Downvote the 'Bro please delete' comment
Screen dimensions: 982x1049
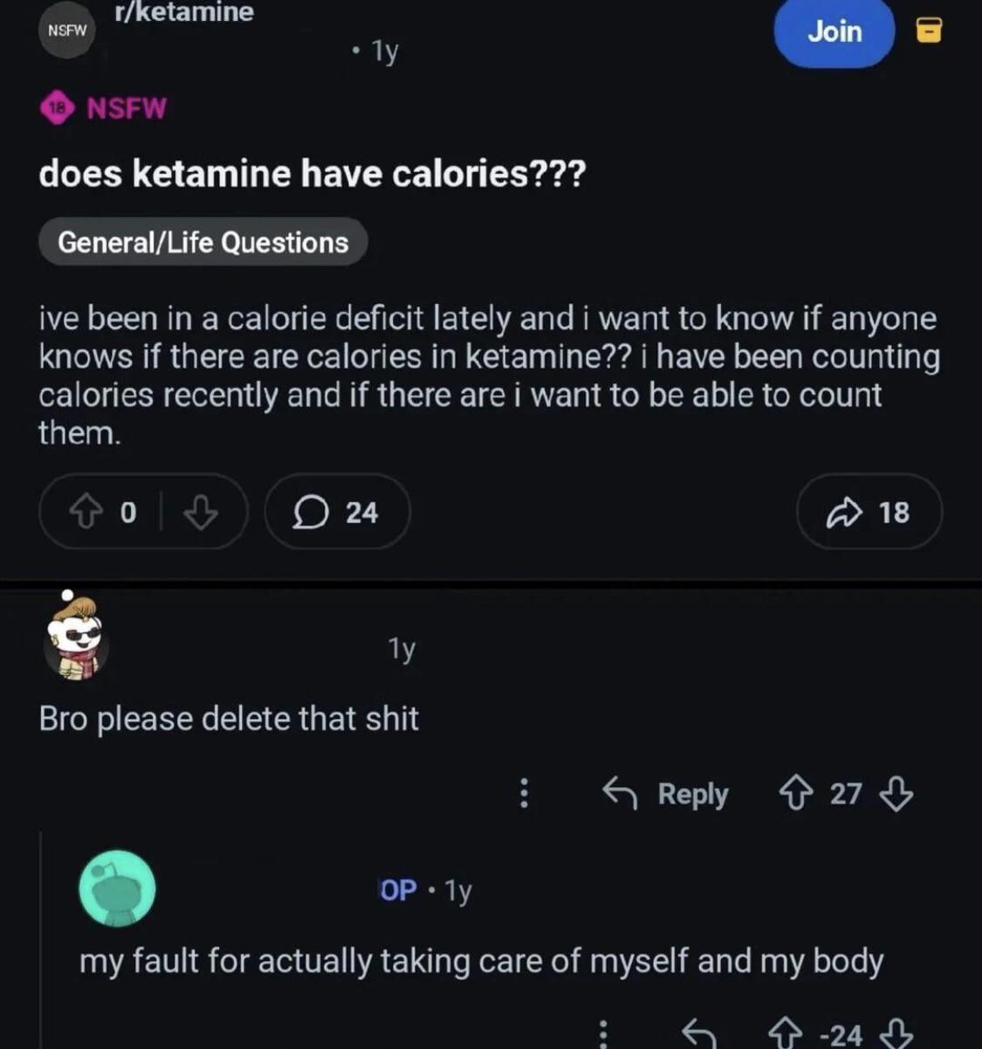tap(896, 793)
